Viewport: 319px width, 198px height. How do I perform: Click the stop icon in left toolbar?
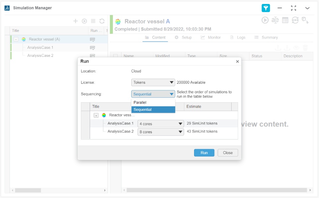click(x=93, y=21)
